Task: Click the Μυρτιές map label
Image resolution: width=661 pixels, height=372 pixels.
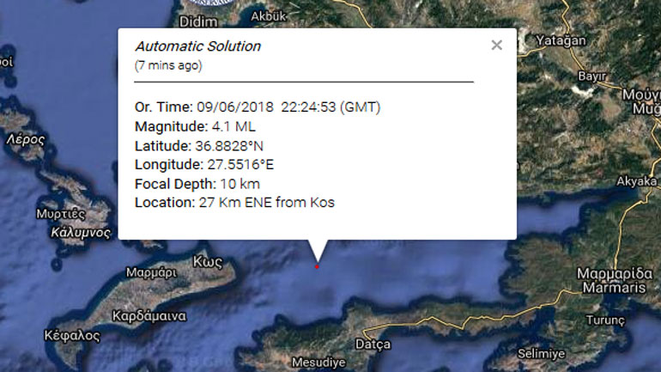Action: point(61,214)
